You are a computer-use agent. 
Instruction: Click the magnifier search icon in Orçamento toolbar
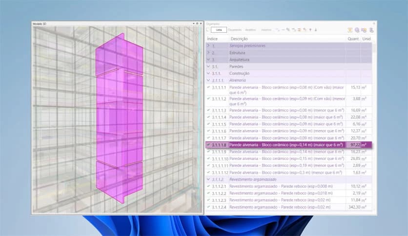(357, 30)
